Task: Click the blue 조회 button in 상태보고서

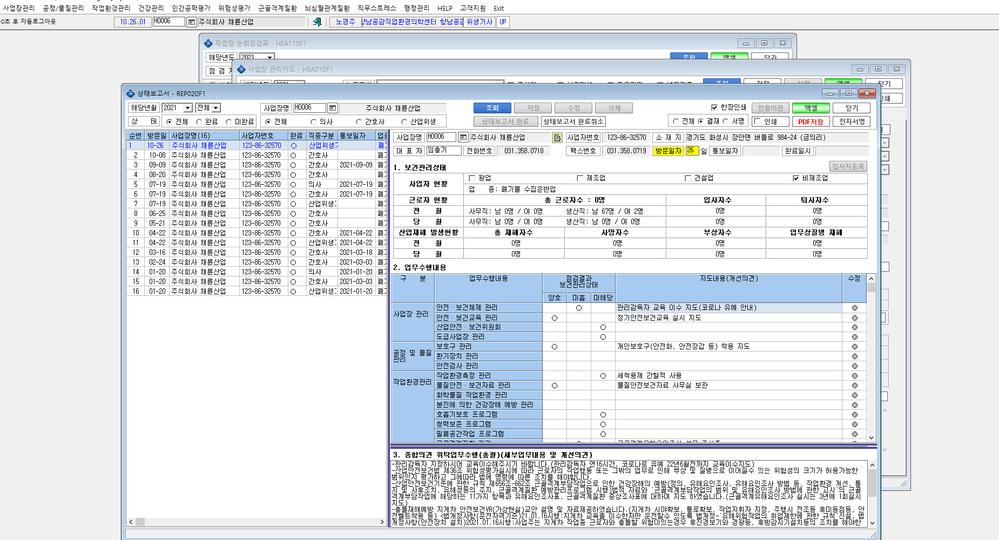Action: (492, 108)
